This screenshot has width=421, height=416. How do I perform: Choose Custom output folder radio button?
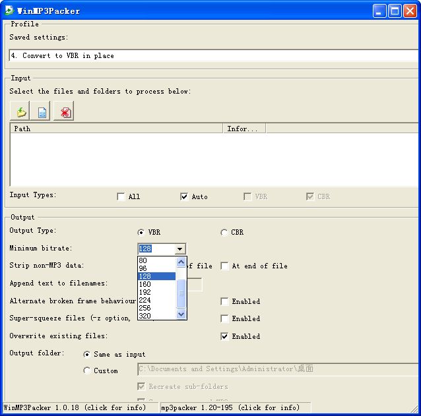tap(86, 371)
